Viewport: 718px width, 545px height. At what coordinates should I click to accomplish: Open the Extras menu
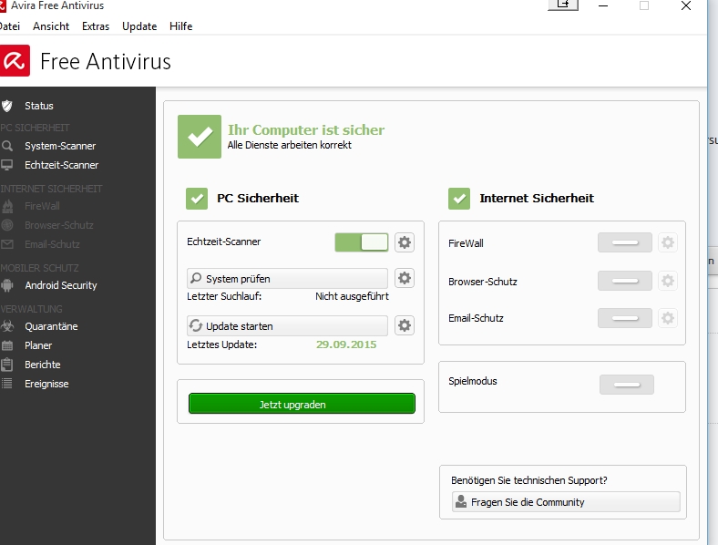pyautogui.click(x=96, y=26)
